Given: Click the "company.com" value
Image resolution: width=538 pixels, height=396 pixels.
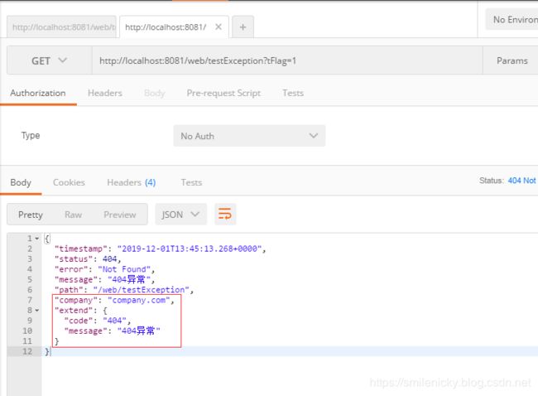Looking at the screenshot, I should [139, 300].
